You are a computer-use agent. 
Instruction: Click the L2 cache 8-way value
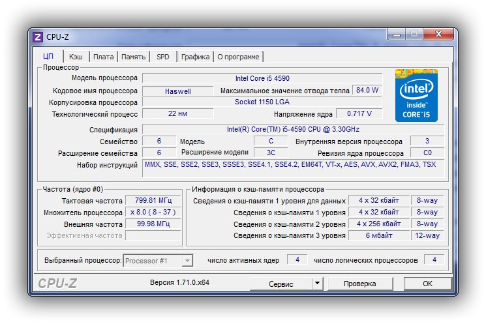pyautogui.click(x=427, y=224)
